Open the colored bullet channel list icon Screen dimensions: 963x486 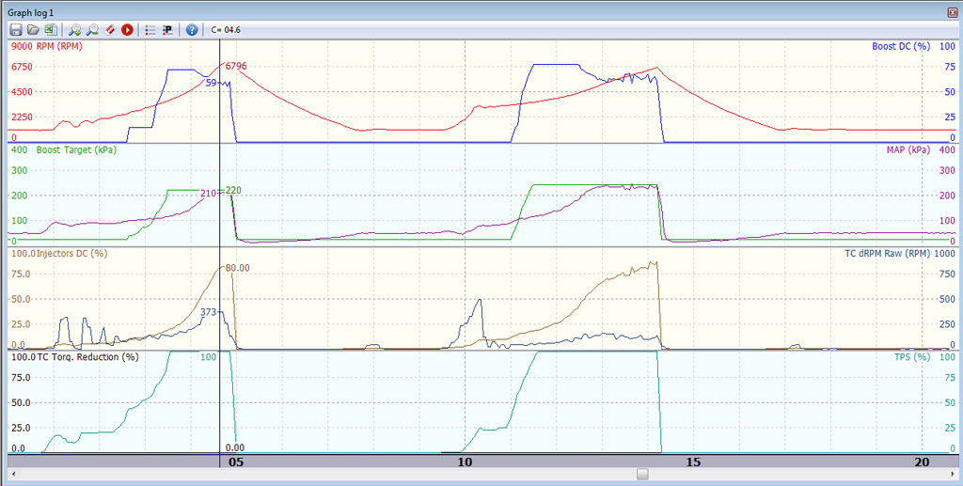coord(150,30)
